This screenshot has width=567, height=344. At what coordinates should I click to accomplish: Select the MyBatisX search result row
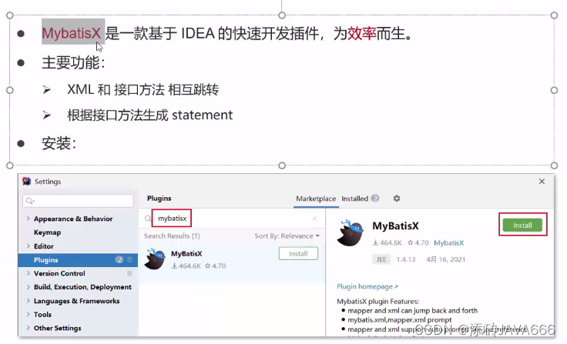coord(231,259)
